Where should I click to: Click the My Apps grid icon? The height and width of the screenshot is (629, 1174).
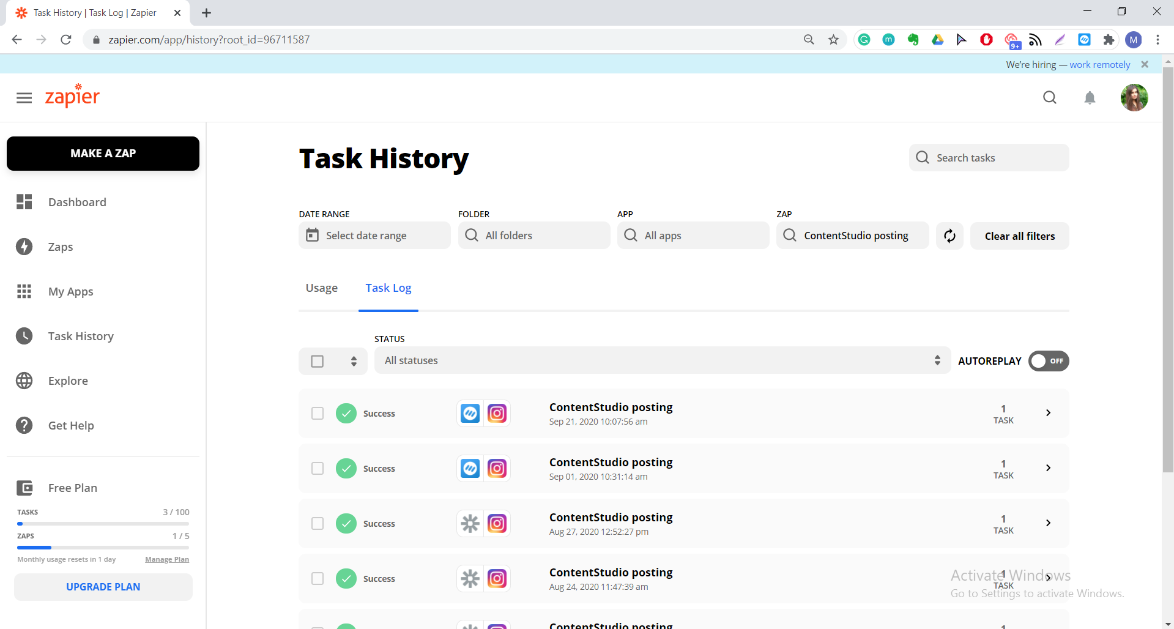click(24, 291)
